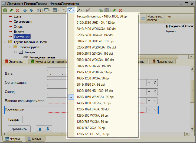
Task: Click the open button for Поставщик field
Action: pyautogui.click(x=155, y=110)
